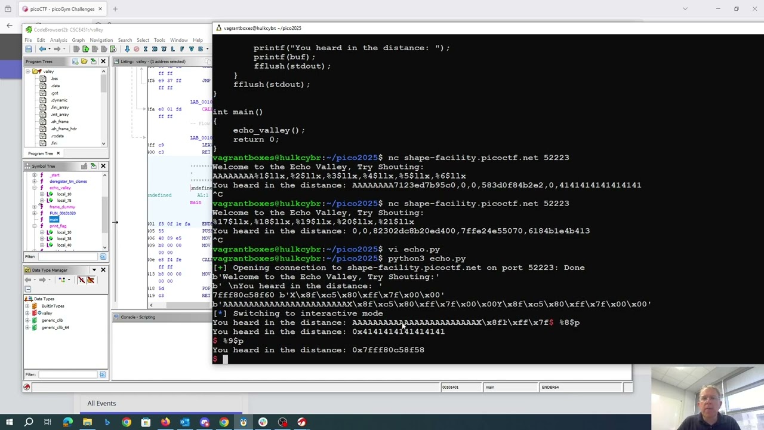The height and width of the screenshot is (430, 764).
Task: Switch to the Program Tree tab
Action: (40, 153)
